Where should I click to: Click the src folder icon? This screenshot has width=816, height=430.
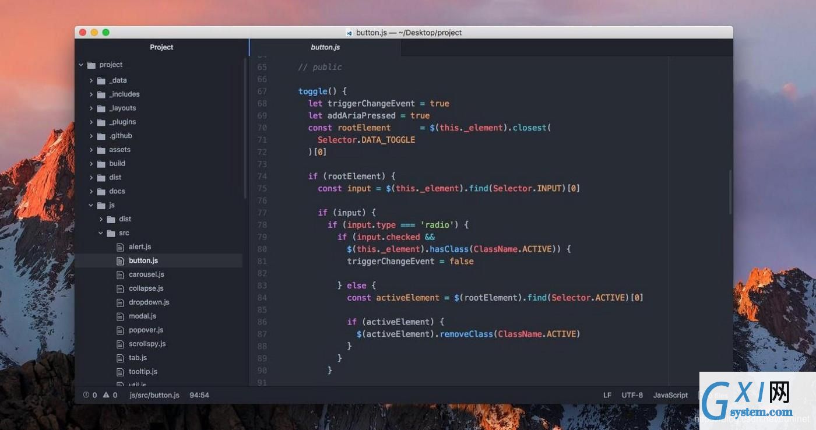click(111, 233)
